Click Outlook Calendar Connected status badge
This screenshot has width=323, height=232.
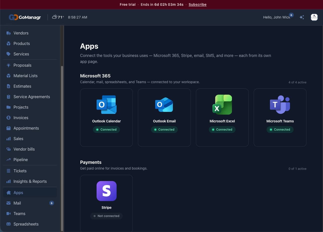(107, 130)
